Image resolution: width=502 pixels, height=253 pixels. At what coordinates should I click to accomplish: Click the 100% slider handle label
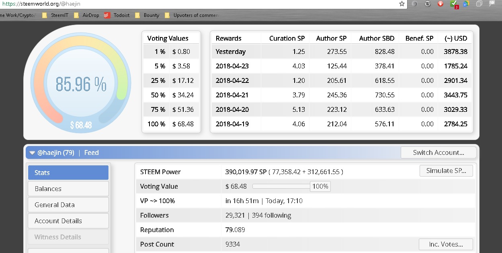[320, 186]
